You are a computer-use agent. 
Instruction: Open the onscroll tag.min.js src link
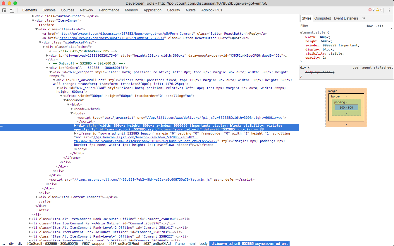click(x=142, y=179)
